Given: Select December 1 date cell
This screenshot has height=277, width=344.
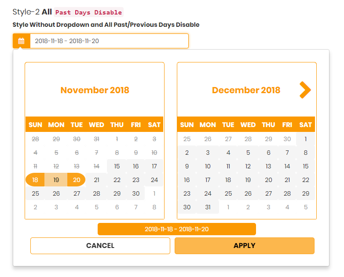Looking at the screenshot, I should (x=306, y=139).
